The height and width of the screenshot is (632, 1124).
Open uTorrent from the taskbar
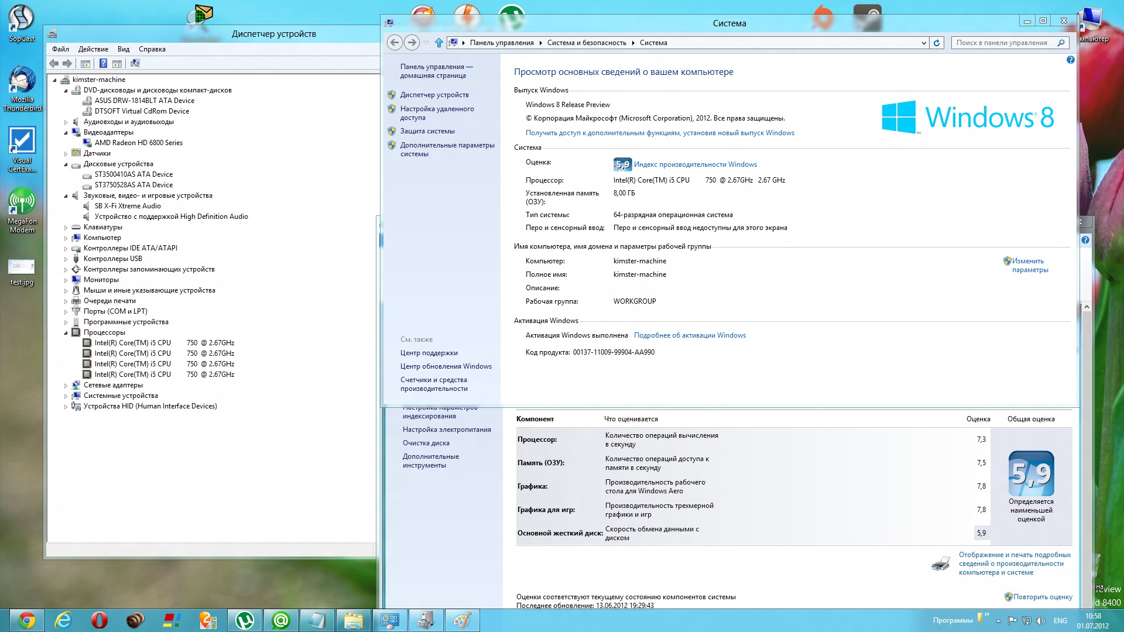point(245,620)
